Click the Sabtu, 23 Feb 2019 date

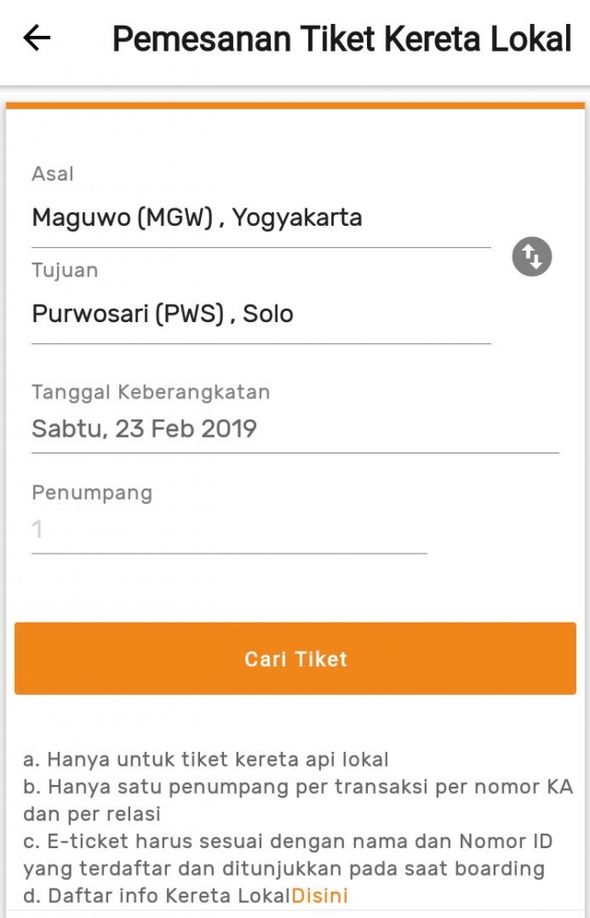pos(144,428)
